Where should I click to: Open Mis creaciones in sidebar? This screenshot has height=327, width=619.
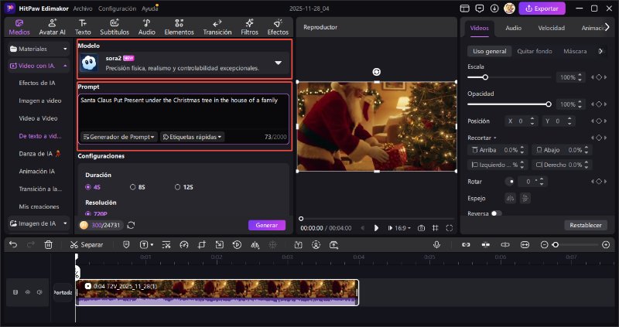[x=39, y=206]
